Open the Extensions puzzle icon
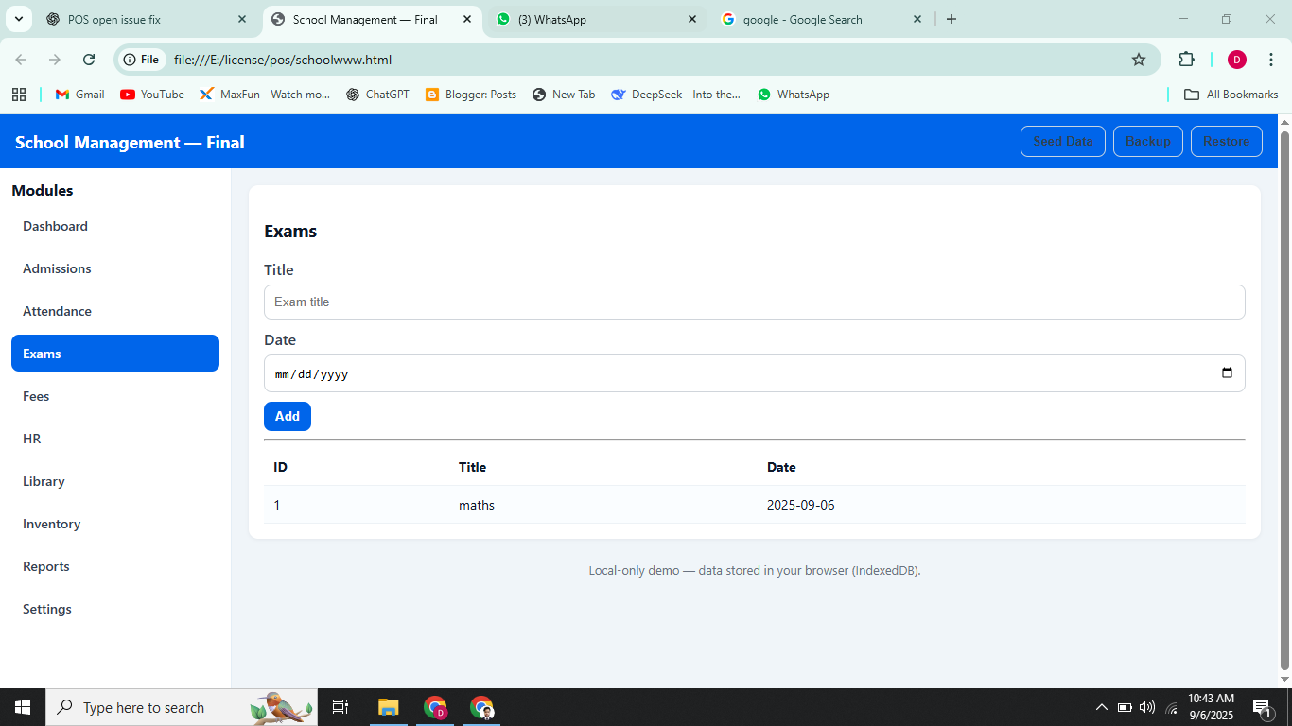1292x726 pixels. point(1186,60)
